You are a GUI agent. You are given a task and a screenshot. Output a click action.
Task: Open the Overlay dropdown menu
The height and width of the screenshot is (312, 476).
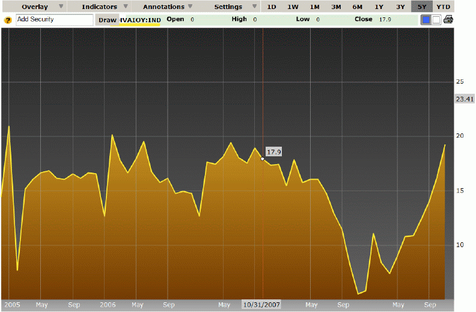pyautogui.click(x=39, y=7)
